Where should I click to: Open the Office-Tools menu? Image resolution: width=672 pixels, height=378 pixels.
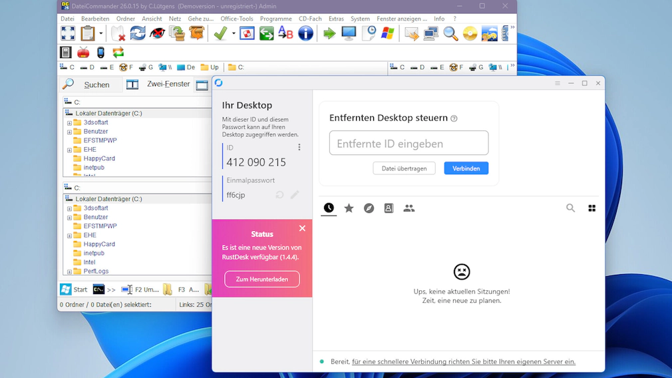pyautogui.click(x=237, y=19)
